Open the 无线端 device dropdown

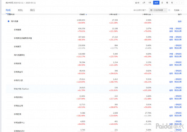click(178, 10)
